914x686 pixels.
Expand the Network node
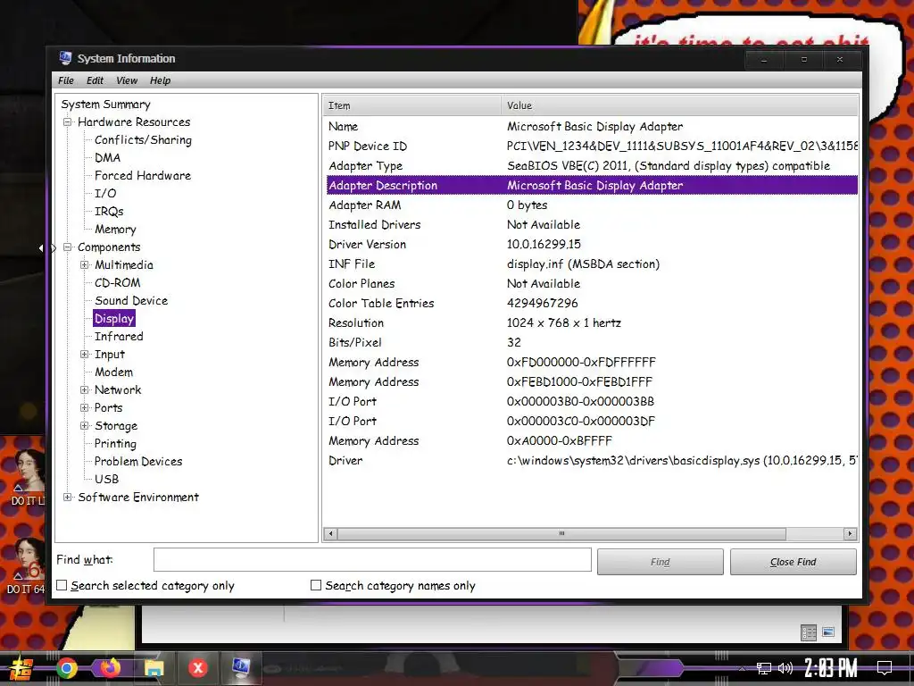point(85,389)
